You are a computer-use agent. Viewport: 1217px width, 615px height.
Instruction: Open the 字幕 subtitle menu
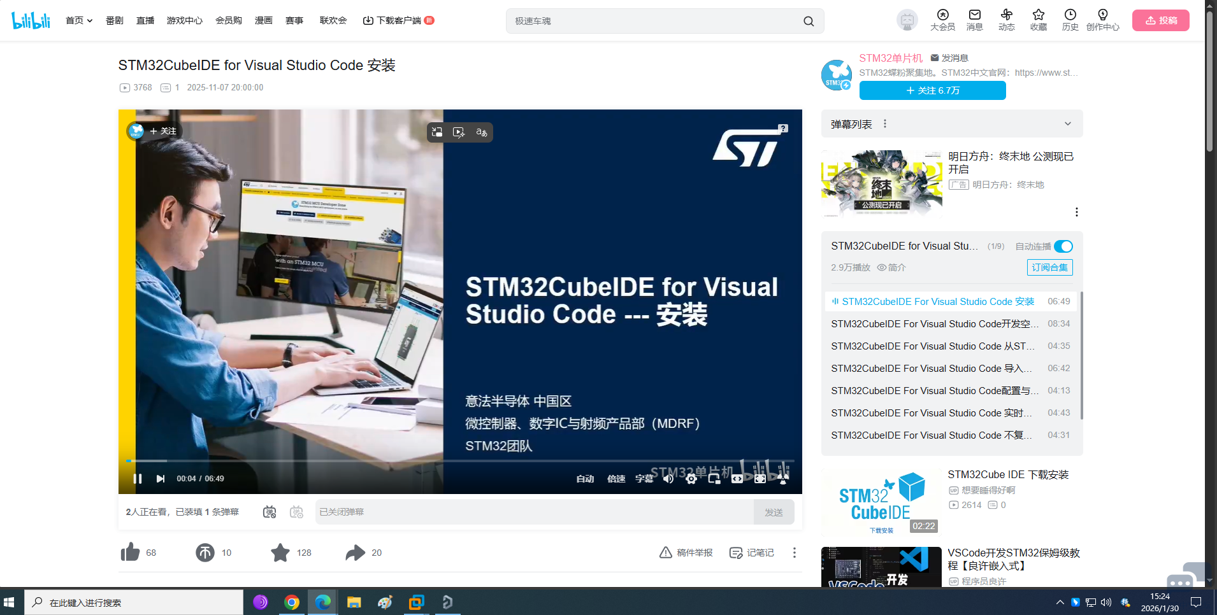[x=644, y=479]
